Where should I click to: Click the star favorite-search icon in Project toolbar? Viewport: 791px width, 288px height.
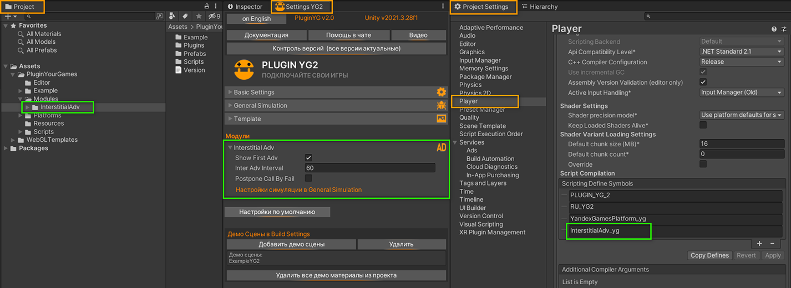[x=199, y=16]
